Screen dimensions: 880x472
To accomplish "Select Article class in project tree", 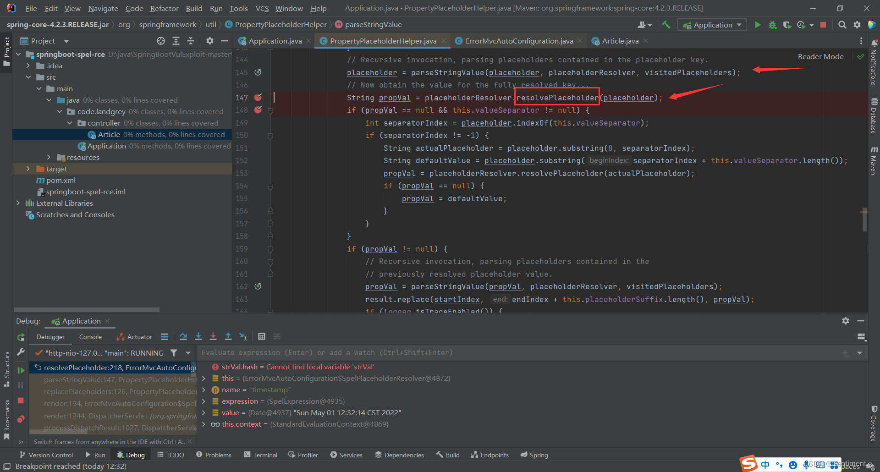I will tap(122, 134).
